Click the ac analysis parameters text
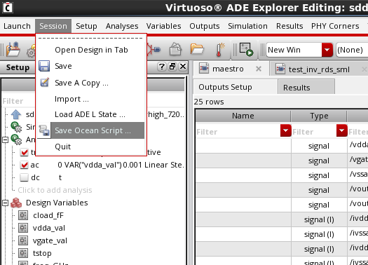 click(121, 165)
